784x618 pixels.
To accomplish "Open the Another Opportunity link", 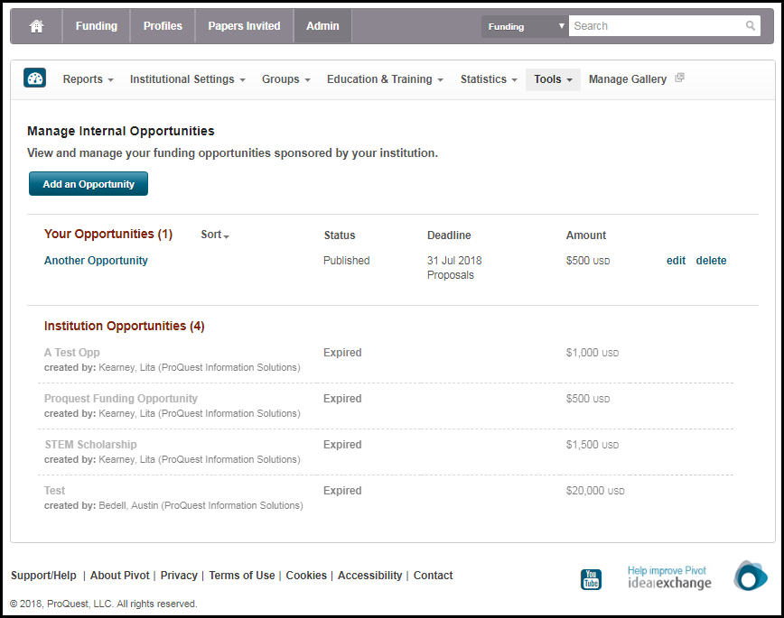I will [96, 261].
